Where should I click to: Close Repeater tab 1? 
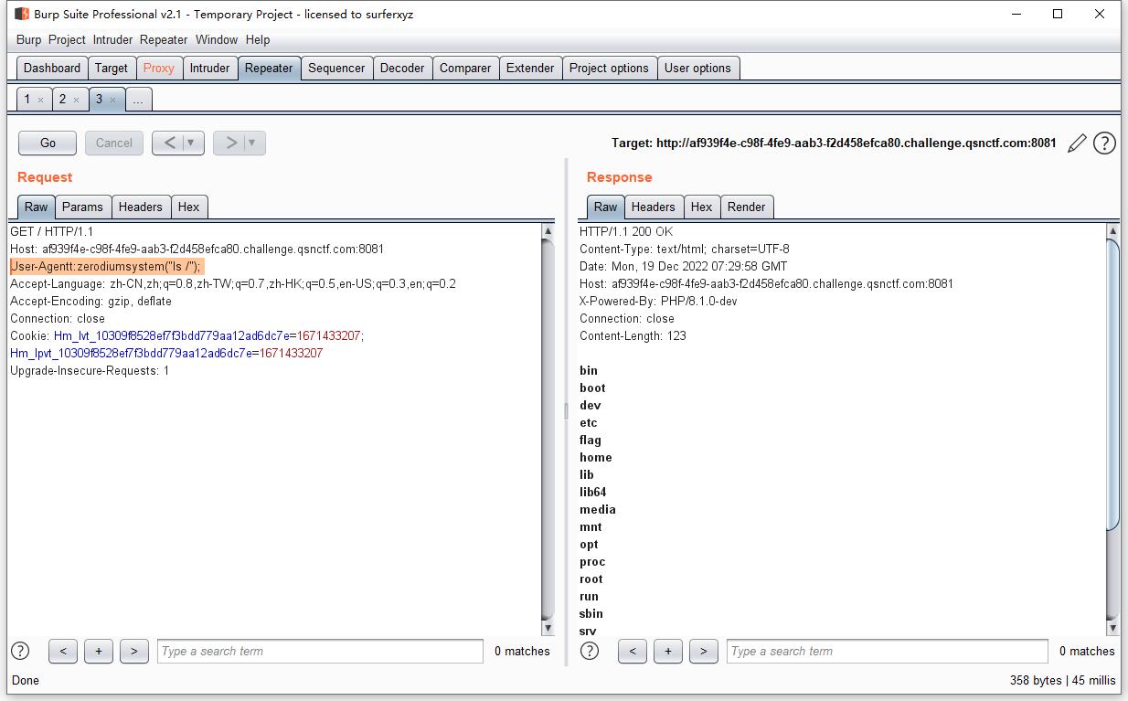[40, 100]
